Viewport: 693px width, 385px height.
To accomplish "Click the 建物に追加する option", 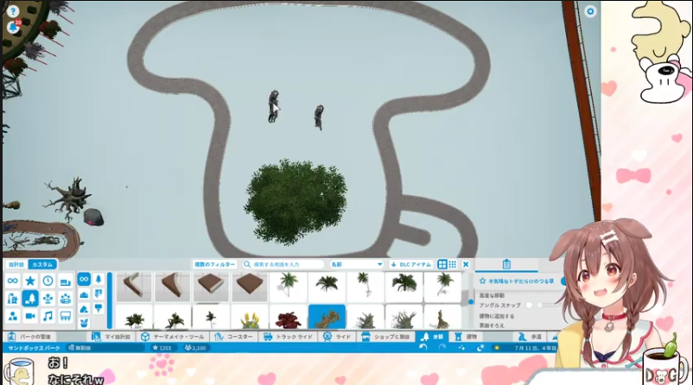I will (x=497, y=316).
